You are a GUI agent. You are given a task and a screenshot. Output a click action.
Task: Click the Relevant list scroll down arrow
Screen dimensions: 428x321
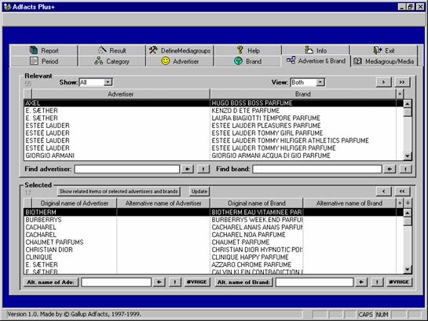click(x=408, y=155)
